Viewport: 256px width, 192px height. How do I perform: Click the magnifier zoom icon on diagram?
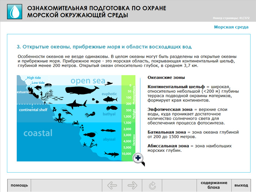[139, 159]
